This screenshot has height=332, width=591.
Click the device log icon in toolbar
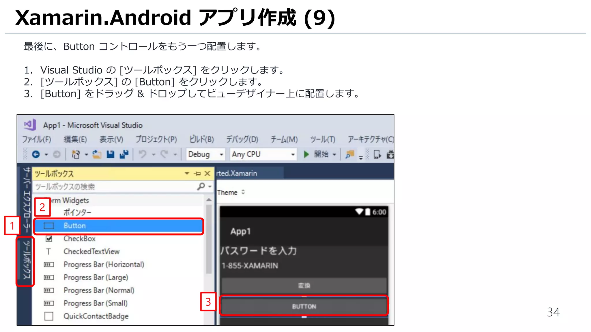tap(377, 154)
